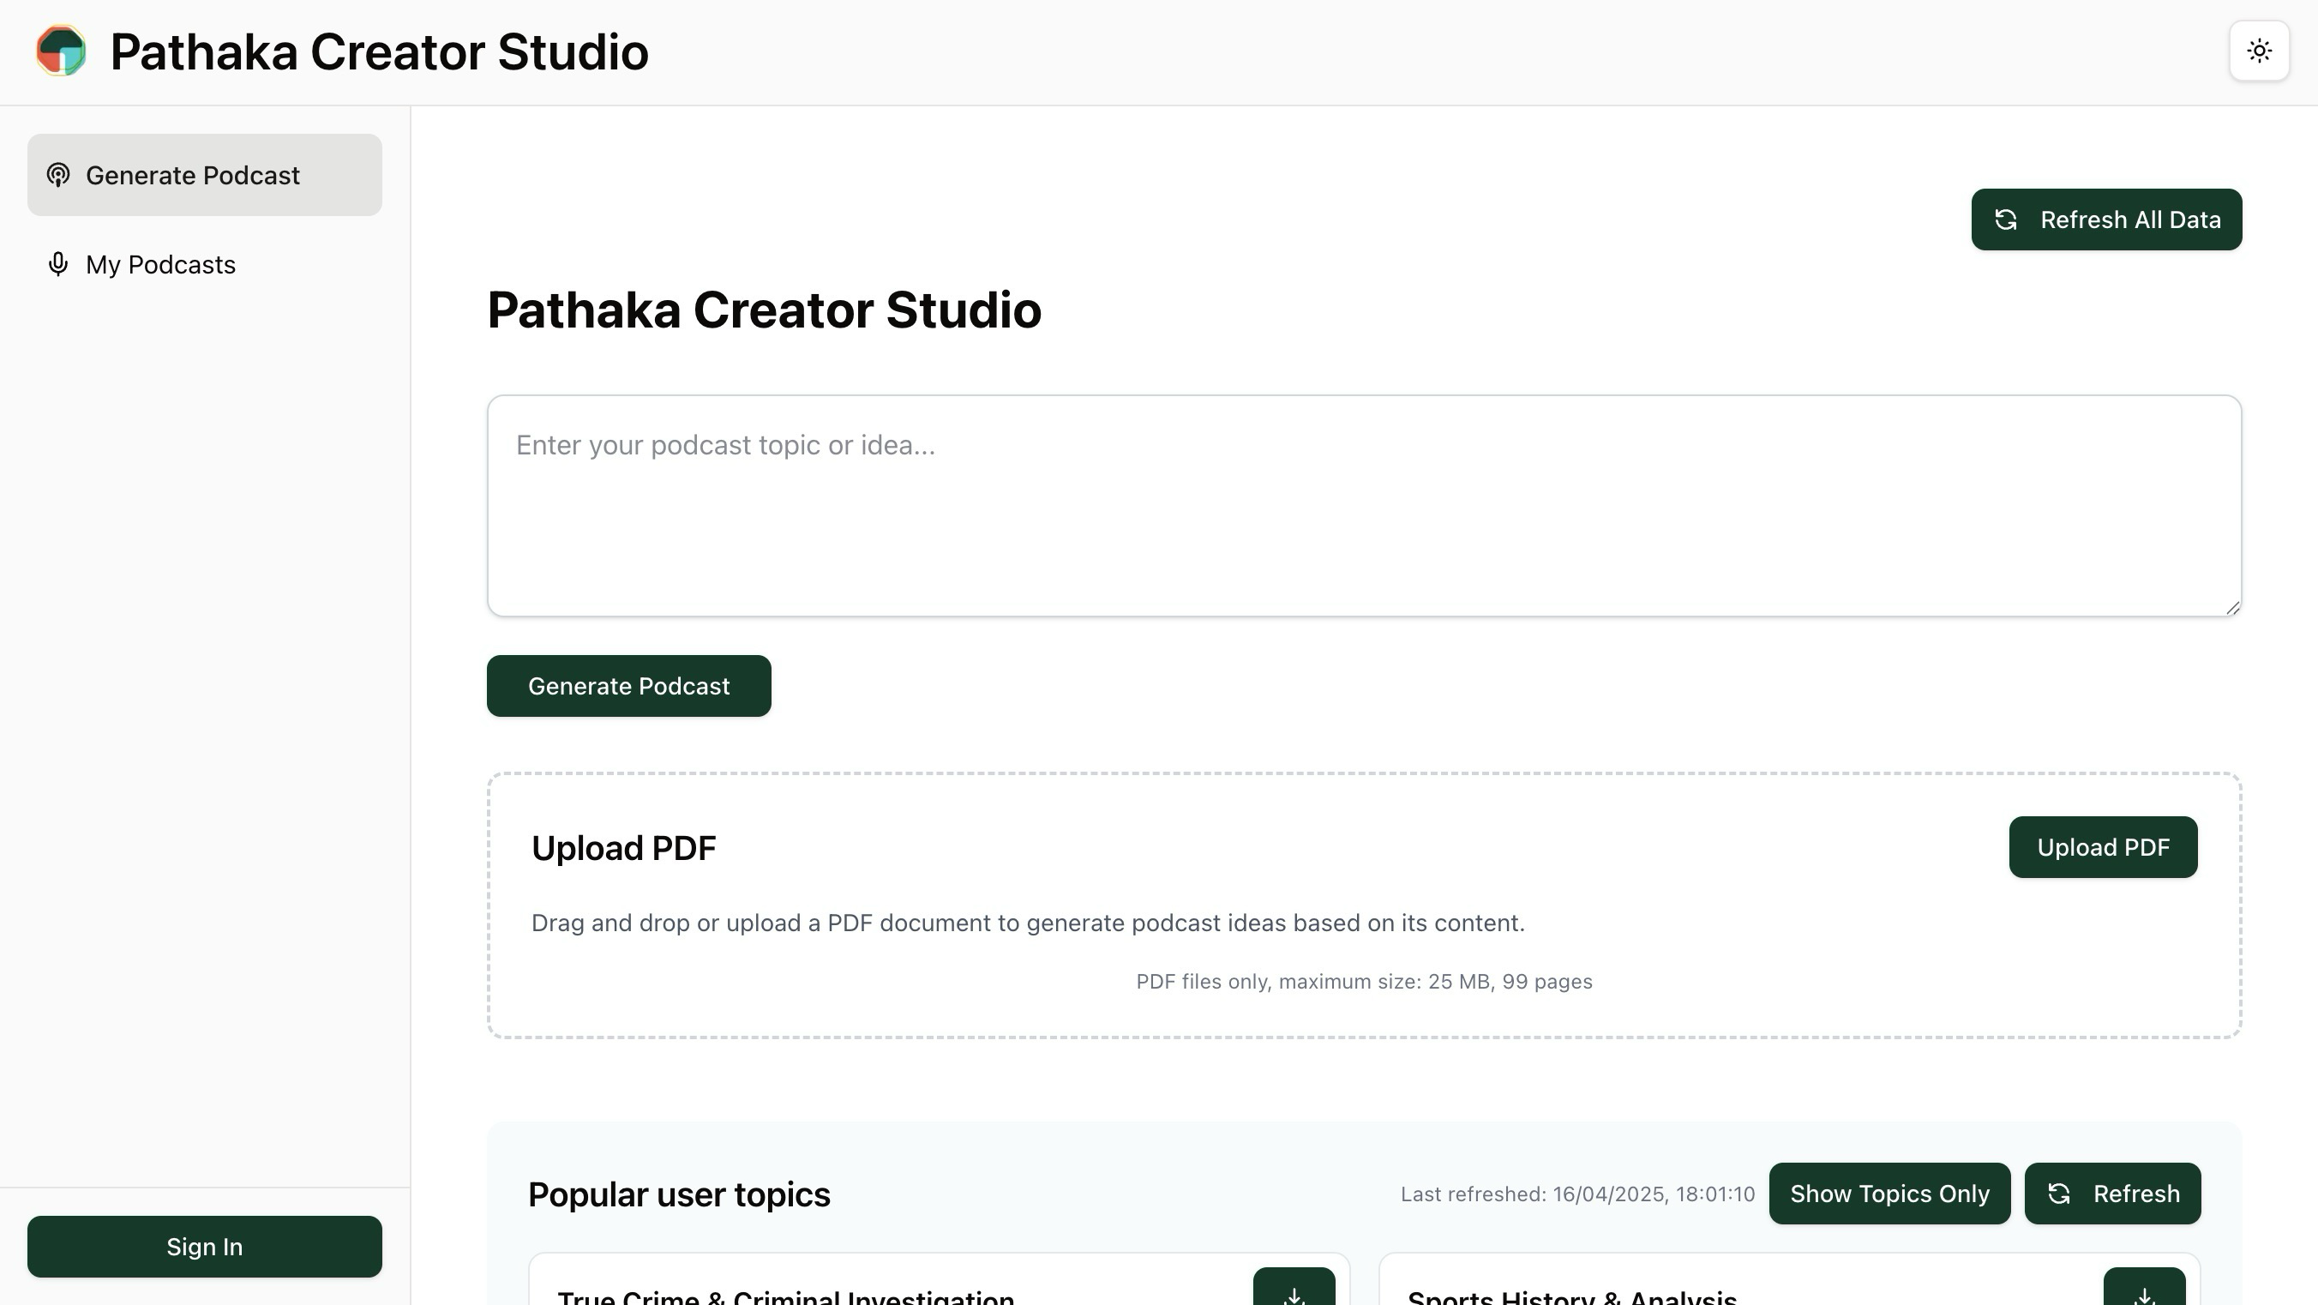Click the microphone icon beside My Podcasts
Viewport: 2318px width, 1305px height.
pos(58,264)
